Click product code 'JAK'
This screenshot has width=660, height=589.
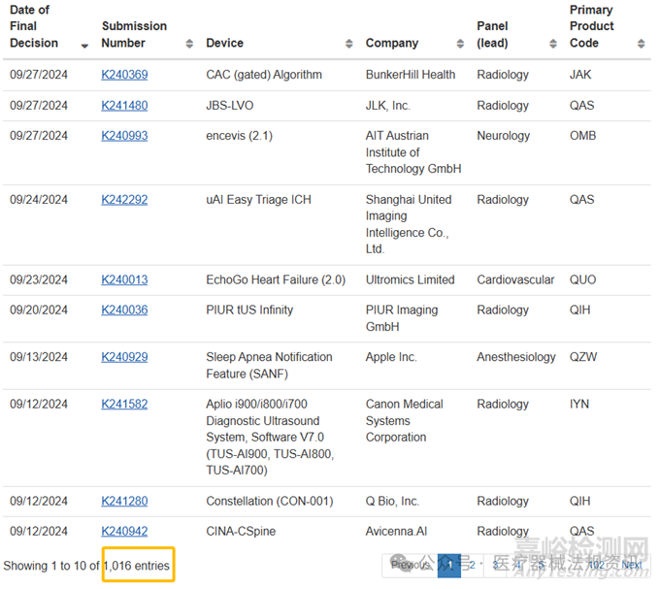click(x=580, y=75)
